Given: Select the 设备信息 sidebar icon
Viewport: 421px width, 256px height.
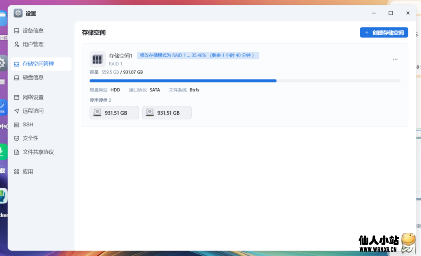Looking at the screenshot, I should 17,30.
